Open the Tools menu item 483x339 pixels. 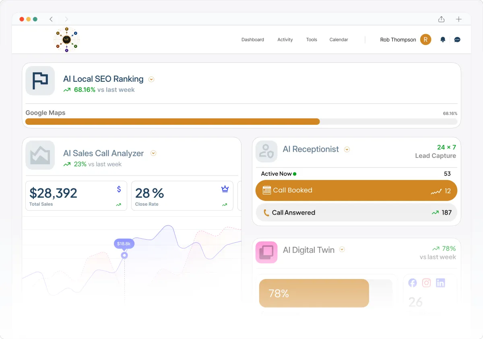(x=312, y=39)
